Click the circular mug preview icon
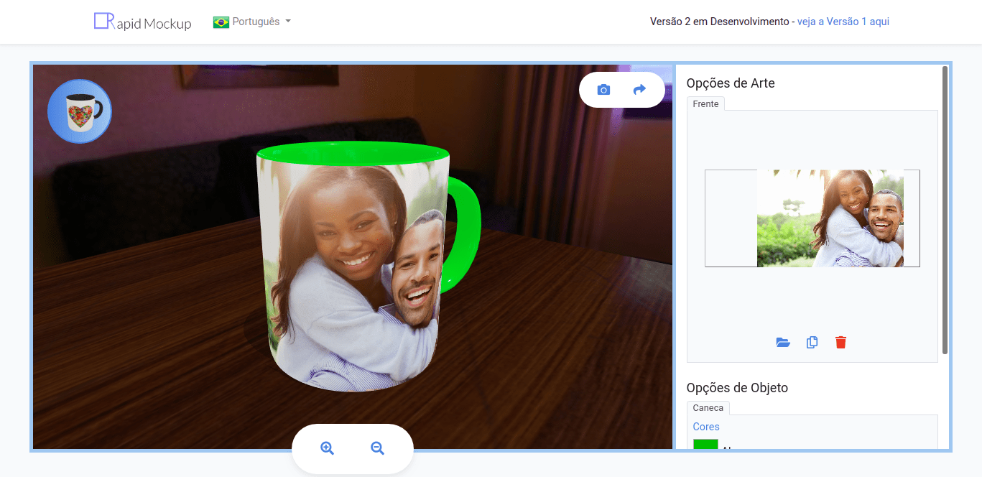 pyautogui.click(x=79, y=111)
